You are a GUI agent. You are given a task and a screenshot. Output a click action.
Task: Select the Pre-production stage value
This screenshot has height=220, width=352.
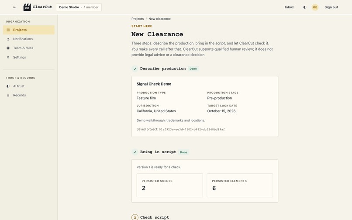[x=220, y=98]
